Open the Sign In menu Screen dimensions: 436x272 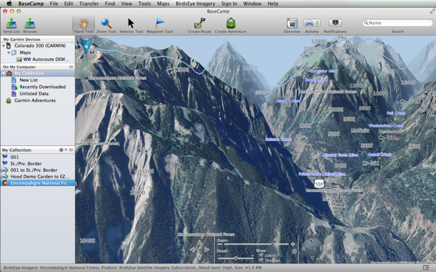pyautogui.click(x=229, y=4)
